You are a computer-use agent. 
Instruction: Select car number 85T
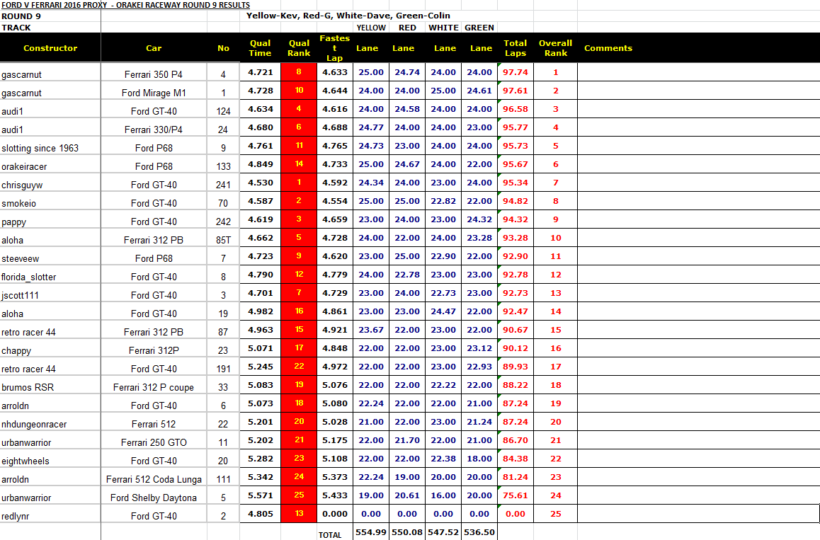tap(223, 240)
